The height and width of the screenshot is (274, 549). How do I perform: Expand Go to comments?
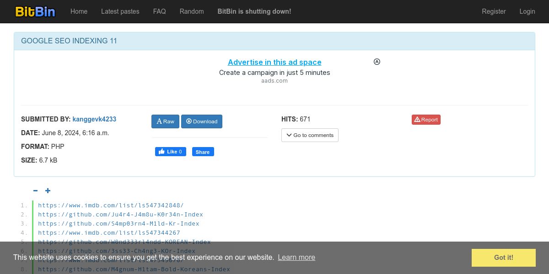pos(310,135)
